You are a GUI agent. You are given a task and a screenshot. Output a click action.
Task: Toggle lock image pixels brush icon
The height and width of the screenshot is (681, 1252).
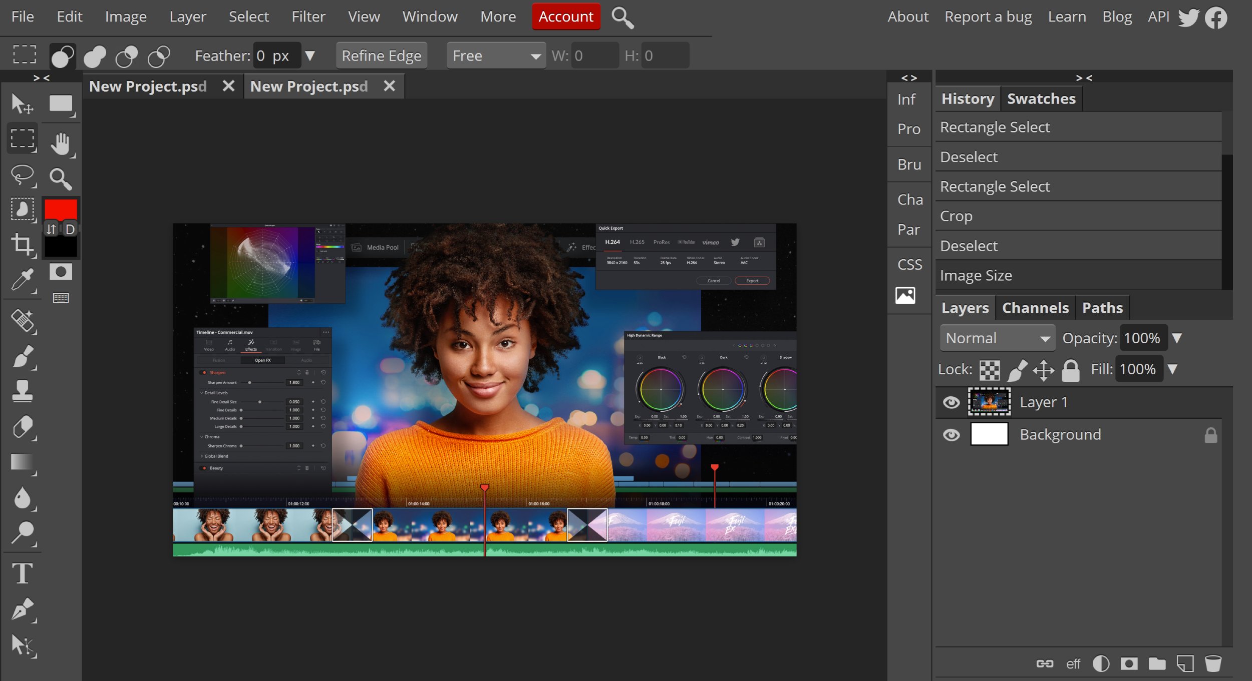coord(1017,370)
